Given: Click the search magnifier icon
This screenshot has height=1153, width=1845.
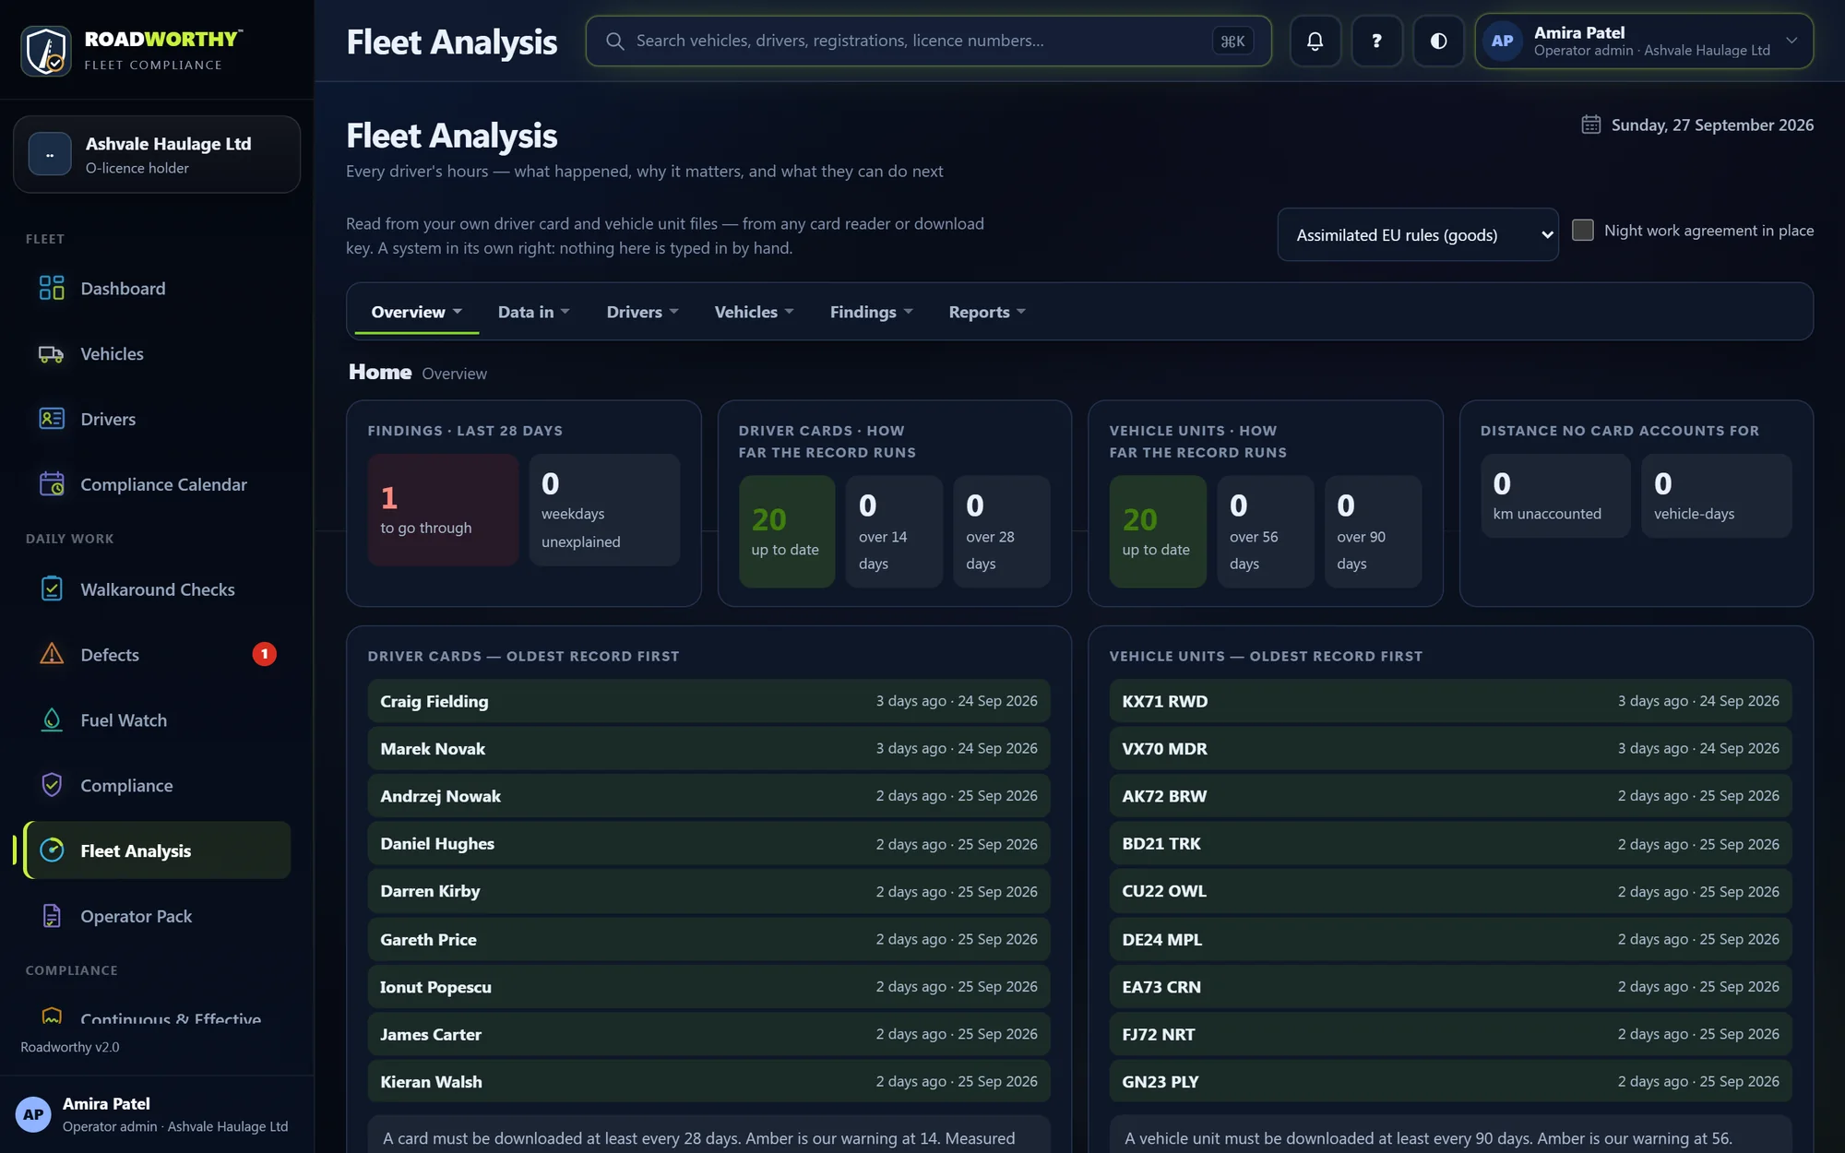Looking at the screenshot, I should tap(615, 41).
